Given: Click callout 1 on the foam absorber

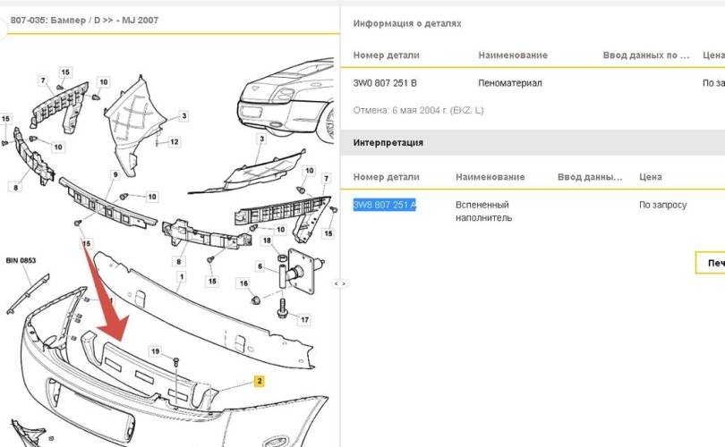Looking at the screenshot, I should point(182,276).
